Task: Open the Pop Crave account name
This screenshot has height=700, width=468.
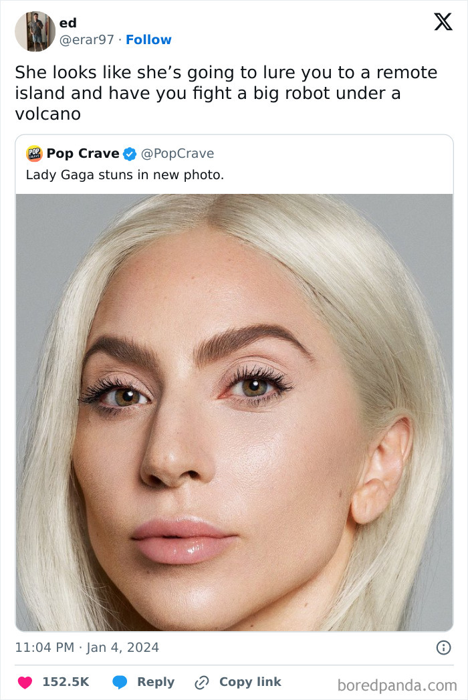Action: (x=82, y=154)
